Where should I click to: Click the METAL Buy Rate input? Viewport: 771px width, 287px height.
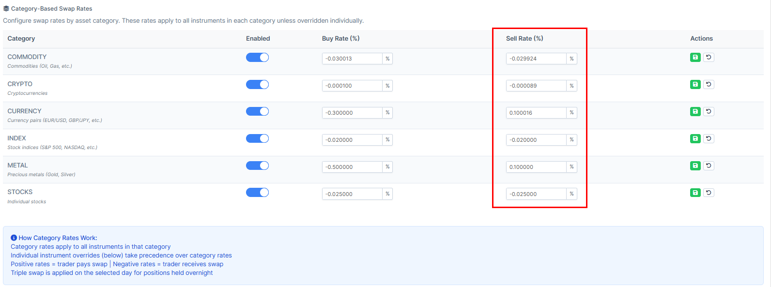tap(352, 167)
